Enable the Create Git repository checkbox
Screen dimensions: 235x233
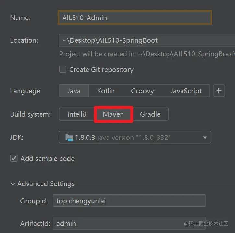coord(63,70)
